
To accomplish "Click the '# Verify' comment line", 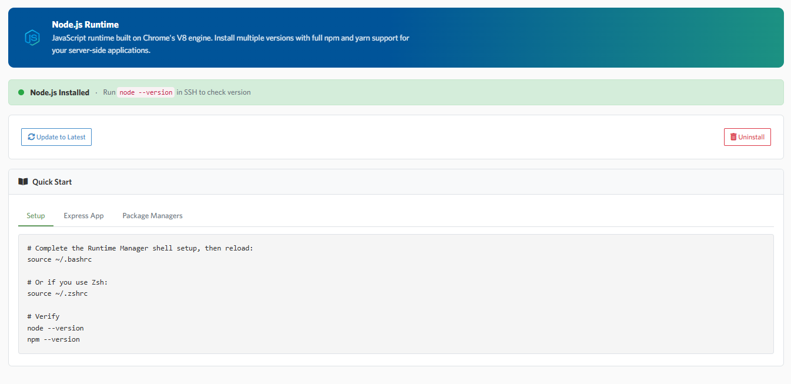I will coord(43,316).
